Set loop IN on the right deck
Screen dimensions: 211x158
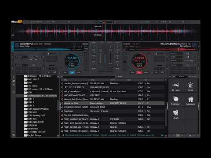tap(156, 72)
